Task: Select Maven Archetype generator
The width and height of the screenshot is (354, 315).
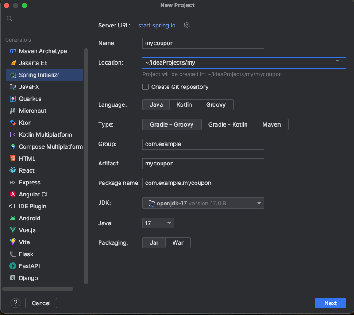Action: tap(44, 51)
